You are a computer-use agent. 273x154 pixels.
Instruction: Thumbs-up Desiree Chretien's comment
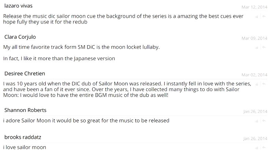tap(257, 84)
